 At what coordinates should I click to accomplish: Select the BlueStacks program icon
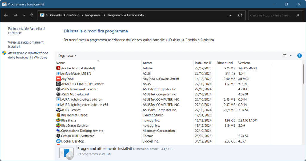point(58,120)
